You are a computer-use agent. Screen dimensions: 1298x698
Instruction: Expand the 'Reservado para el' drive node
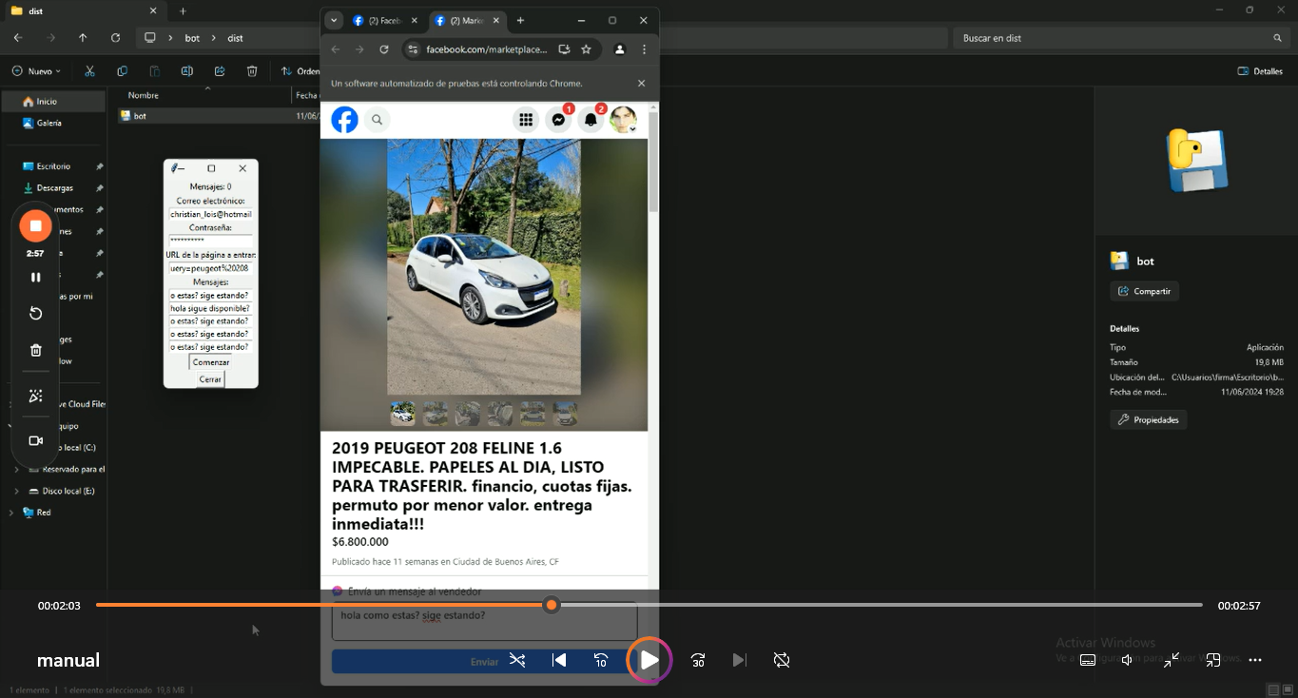[x=16, y=470]
